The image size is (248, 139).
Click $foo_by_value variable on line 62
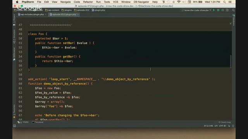(46, 93)
